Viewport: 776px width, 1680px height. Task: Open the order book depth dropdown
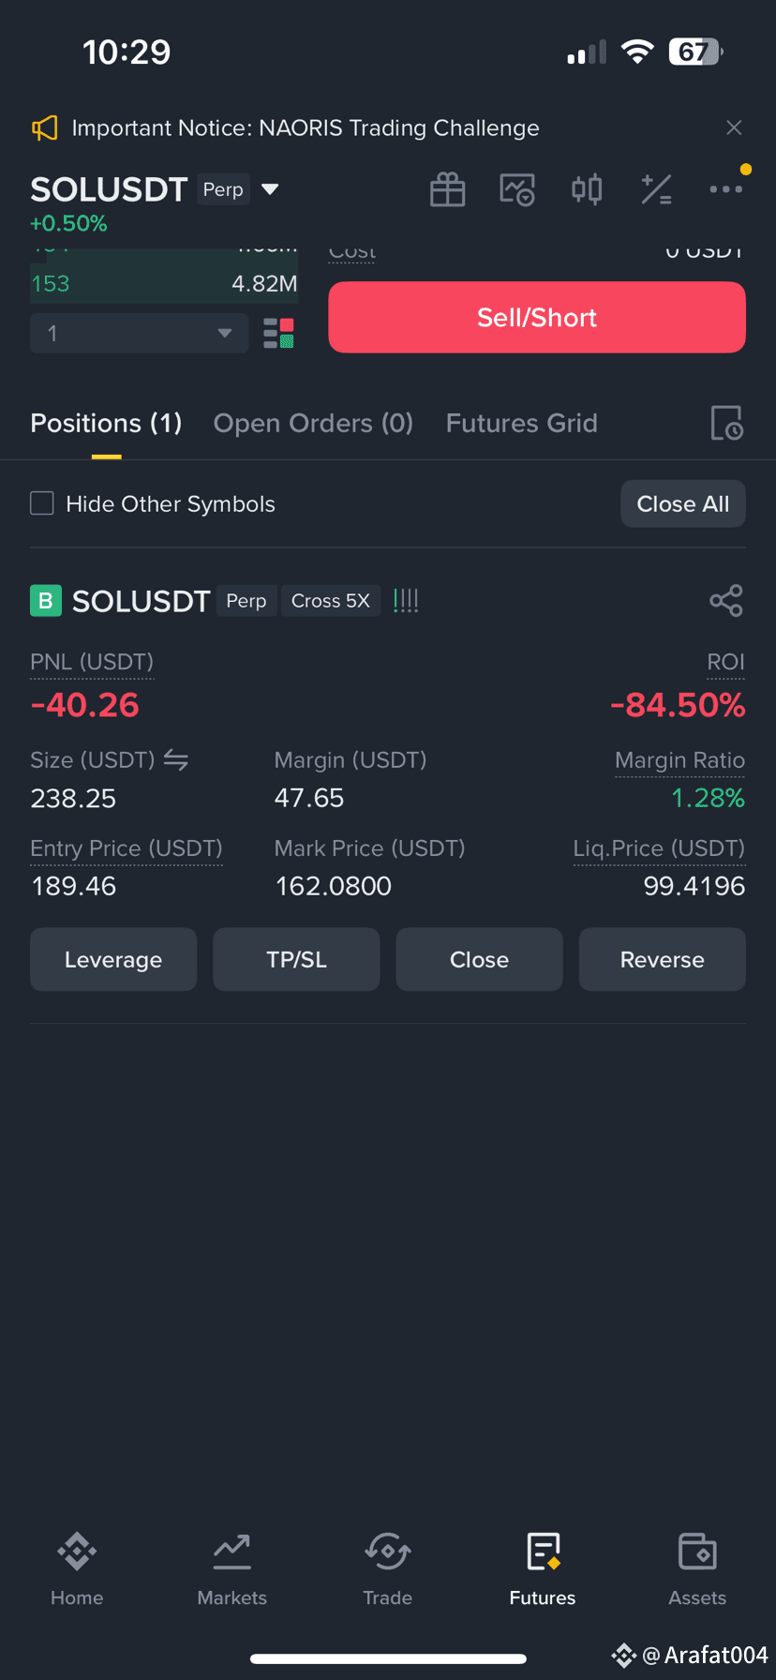139,333
